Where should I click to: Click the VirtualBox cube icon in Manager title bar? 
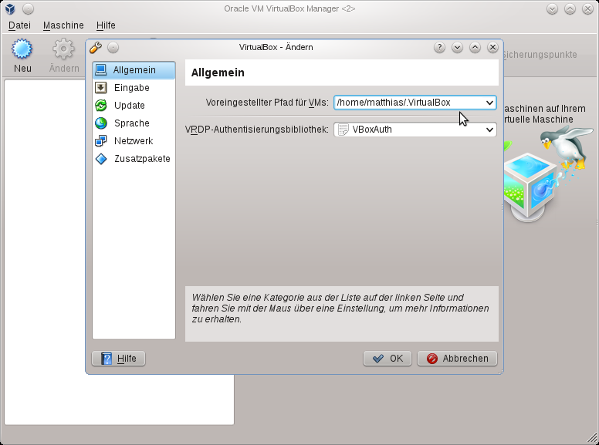tap(10, 8)
